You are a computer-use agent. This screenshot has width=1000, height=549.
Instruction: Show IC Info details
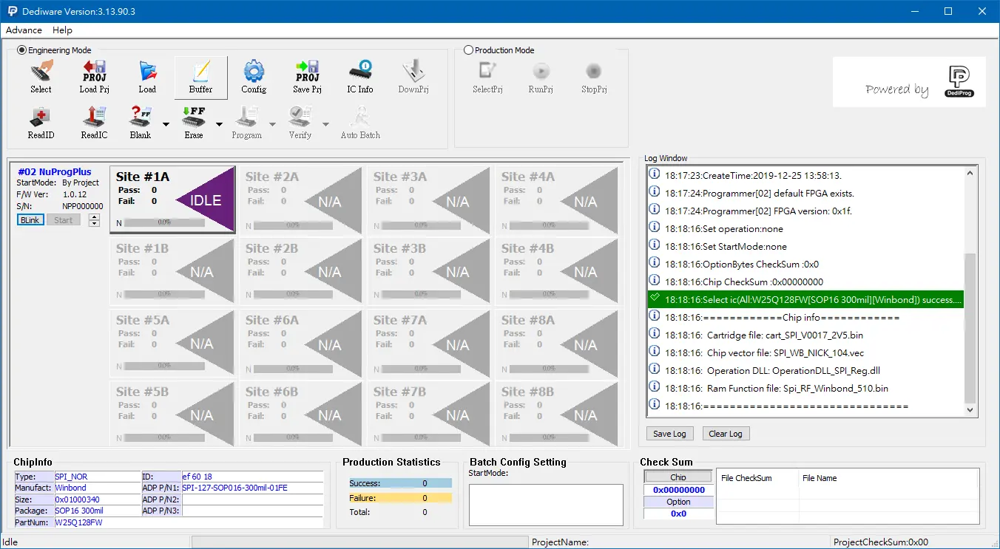[360, 77]
